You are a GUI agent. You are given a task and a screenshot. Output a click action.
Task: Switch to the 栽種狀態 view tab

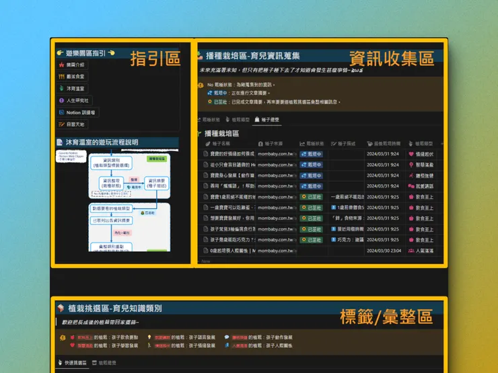click(x=209, y=120)
